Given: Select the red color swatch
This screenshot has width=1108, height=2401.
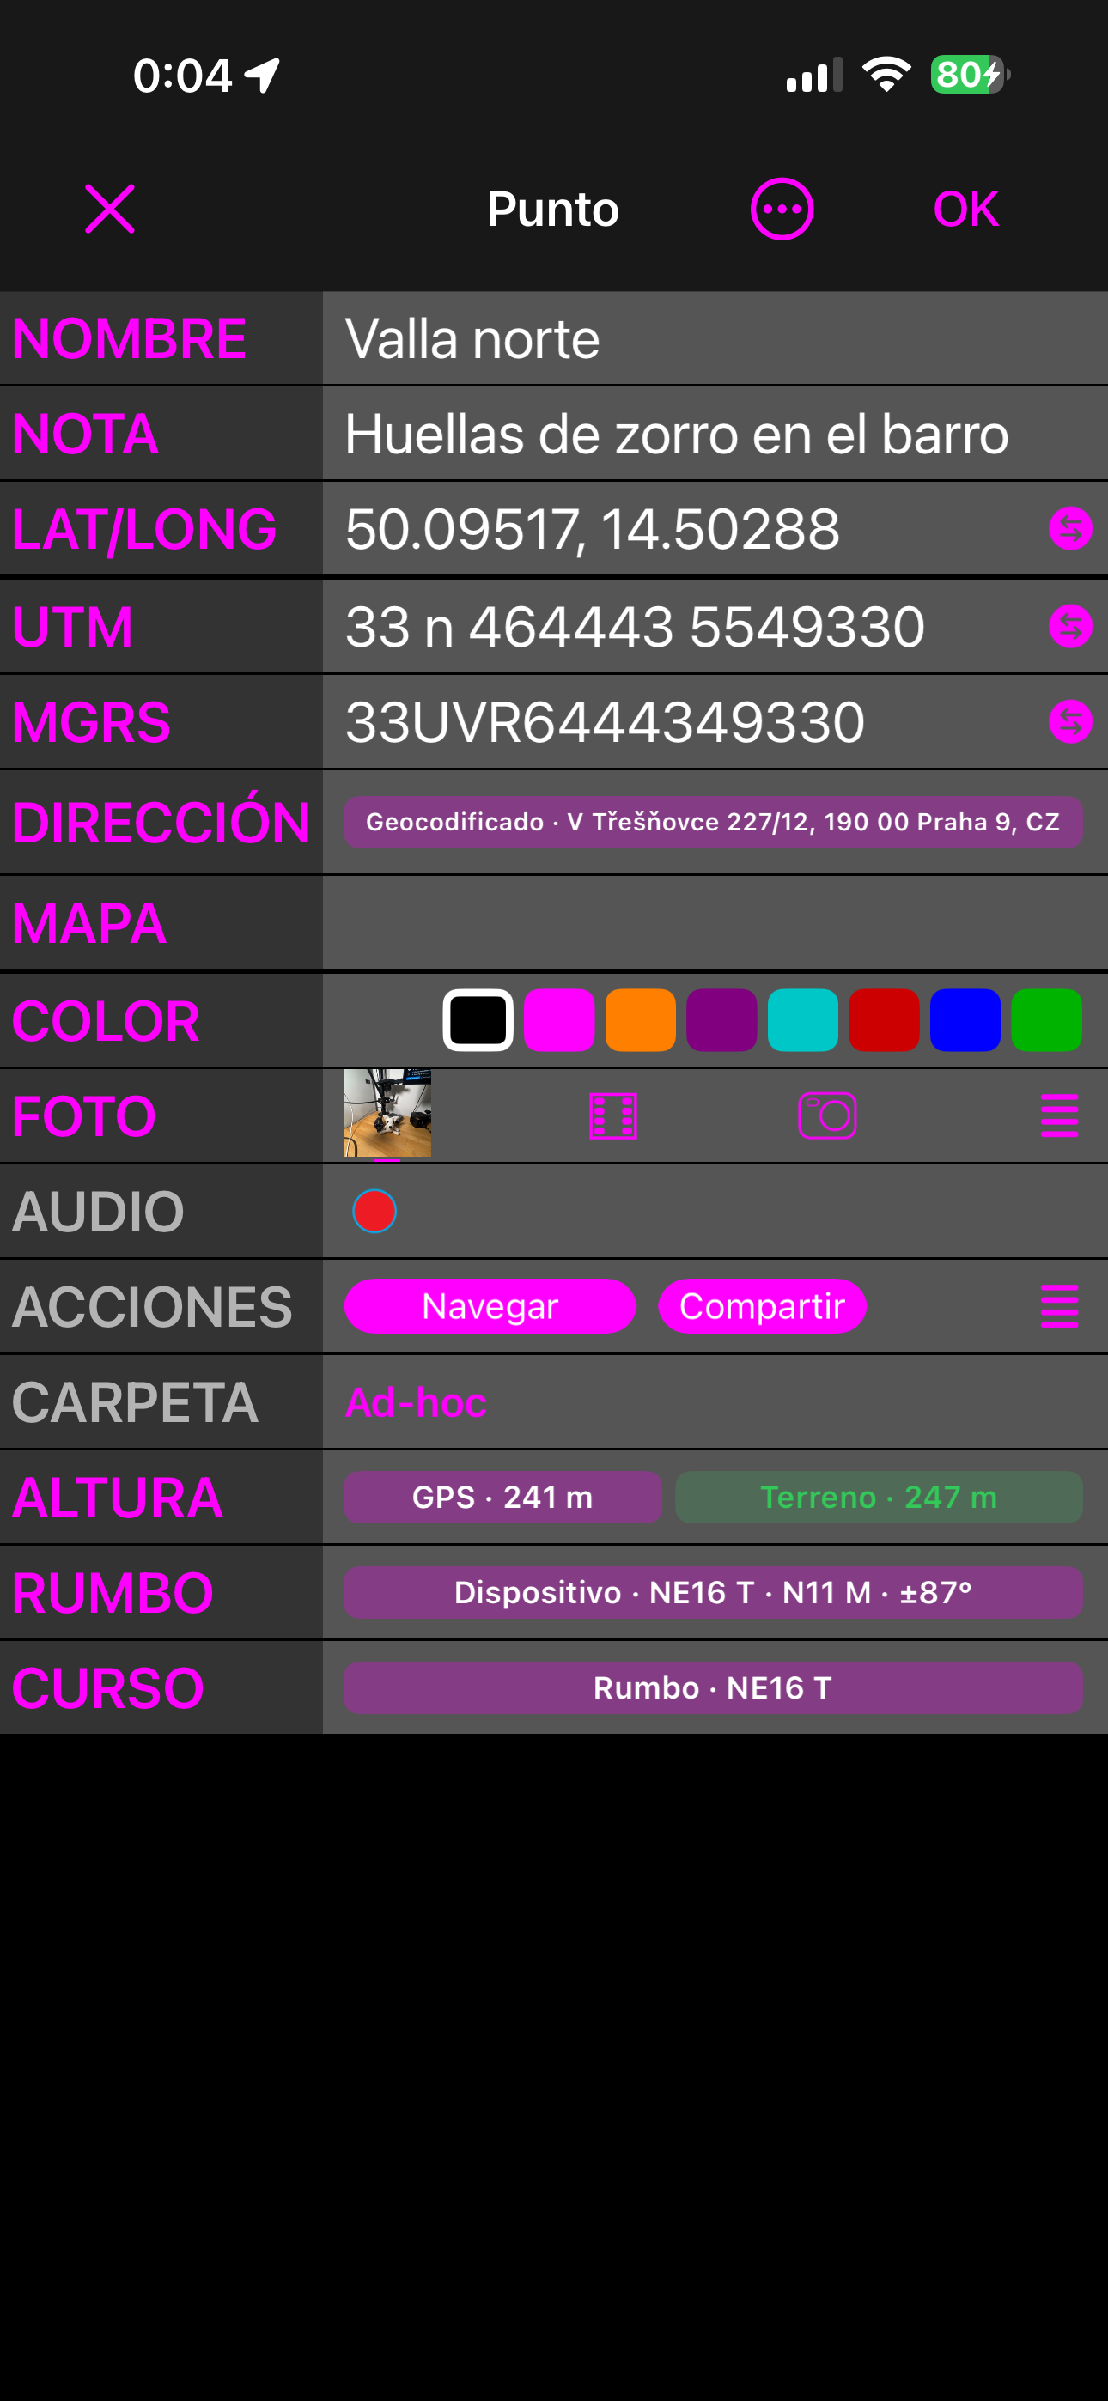Looking at the screenshot, I should 884,1021.
